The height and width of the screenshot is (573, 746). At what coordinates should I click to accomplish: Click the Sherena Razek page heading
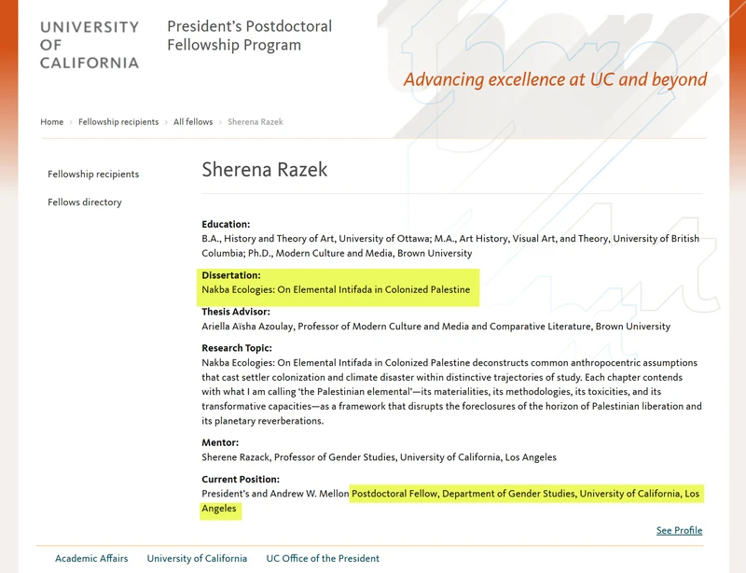pyautogui.click(x=265, y=170)
